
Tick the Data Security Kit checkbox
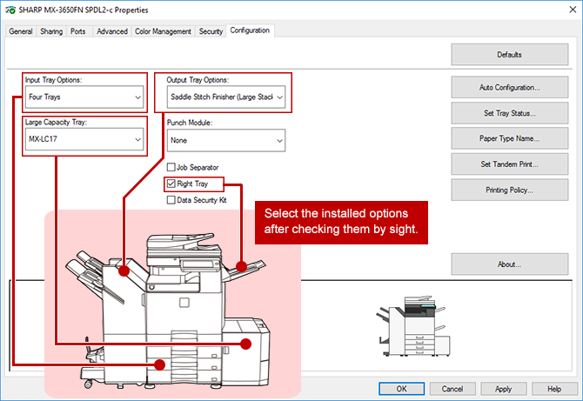171,200
